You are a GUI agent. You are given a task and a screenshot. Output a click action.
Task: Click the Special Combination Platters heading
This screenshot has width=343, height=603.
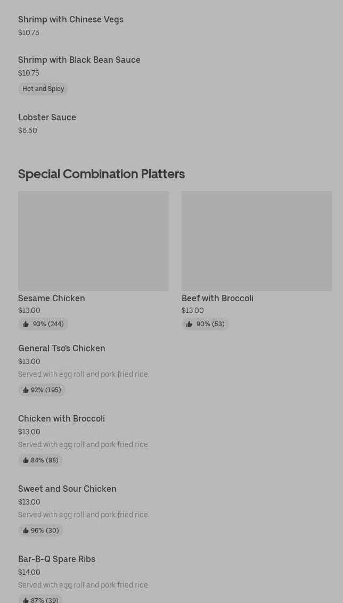point(101,174)
